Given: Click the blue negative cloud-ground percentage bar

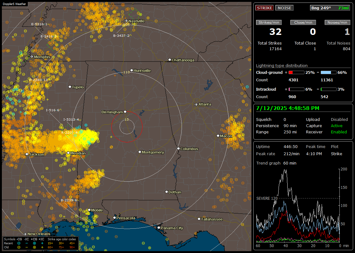Looking at the screenshot, I should coord(328,72).
